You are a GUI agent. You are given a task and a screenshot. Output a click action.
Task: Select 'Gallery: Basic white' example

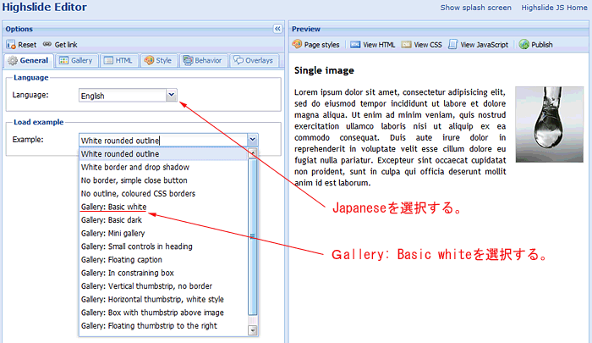click(x=163, y=207)
